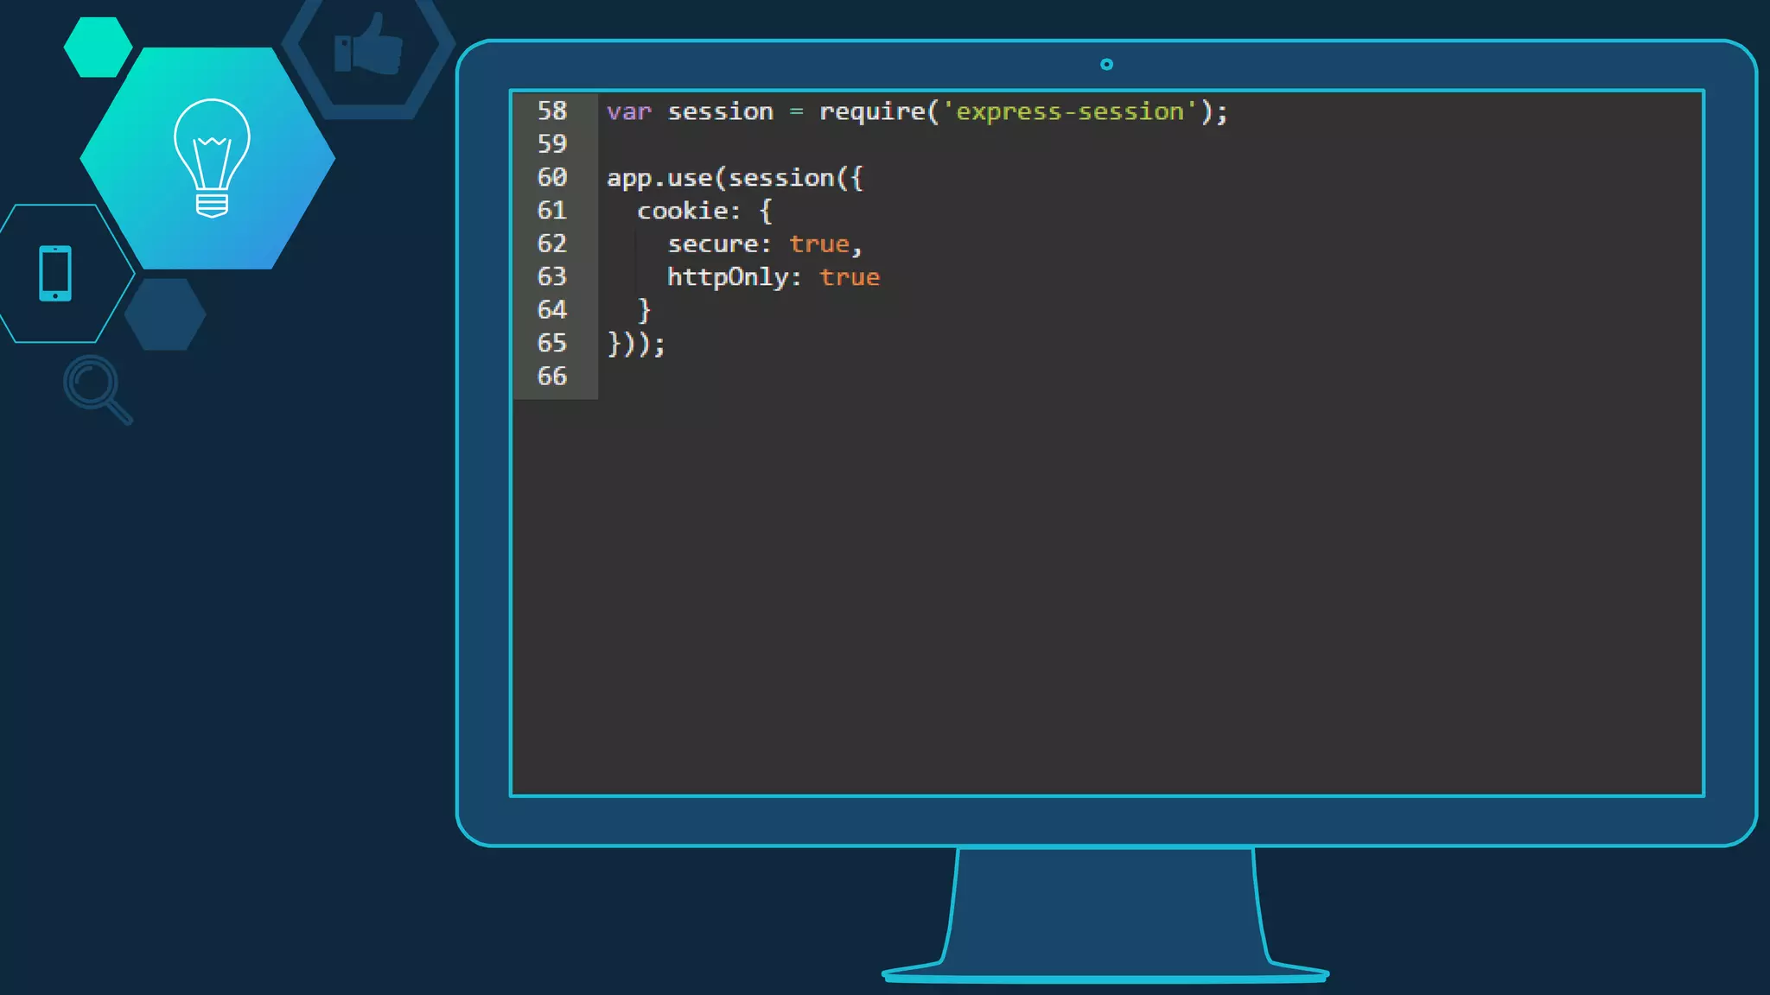
Task: Click the smartphone icon
Action: click(x=55, y=274)
